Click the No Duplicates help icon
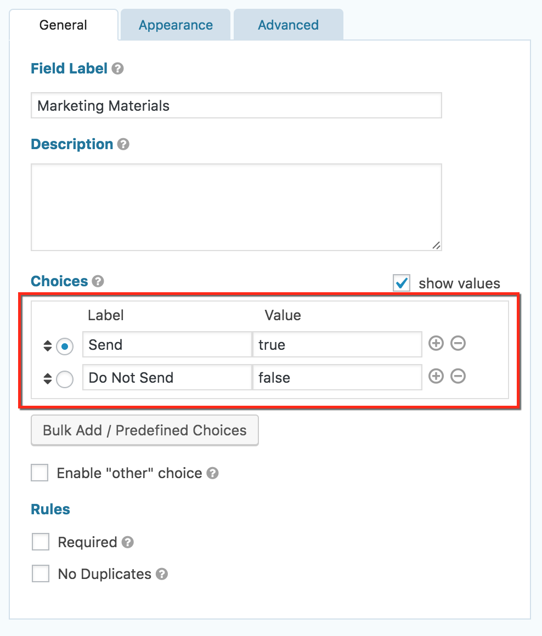542x636 pixels. click(162, 575)
